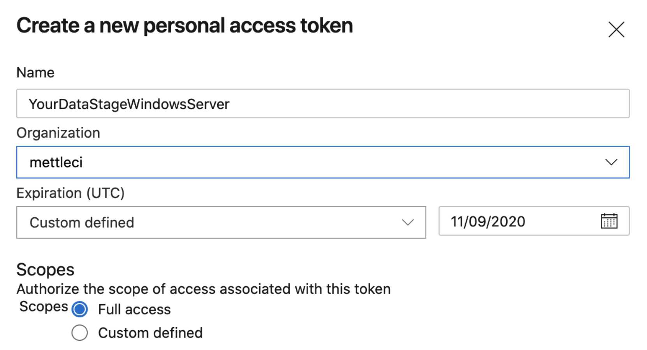Click the large Scopes section heading
The image size is (647, 350).
tap(45, 270)
